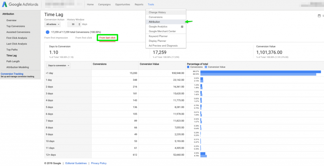Image resolution: width=324 pixels, height=166 pixels.
Task: Open the Editorial Guidelines link
Action: [x=76, y=163]
